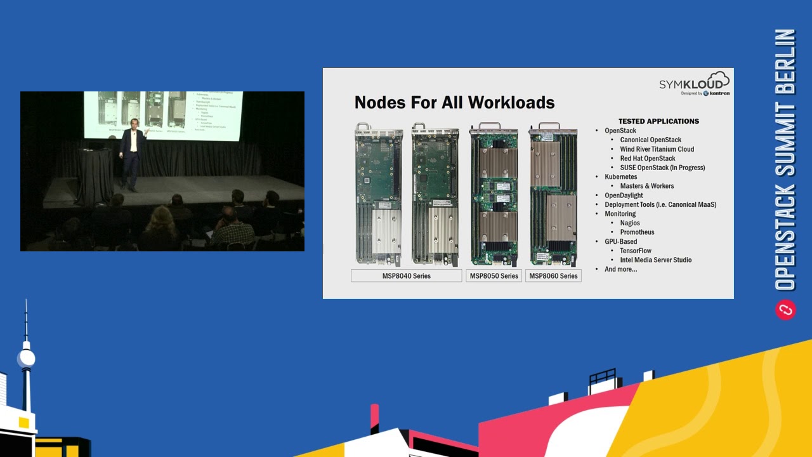
Task: Select the "Wind River Titanium Cloud" bullet
Action: [x=657, y=149]
